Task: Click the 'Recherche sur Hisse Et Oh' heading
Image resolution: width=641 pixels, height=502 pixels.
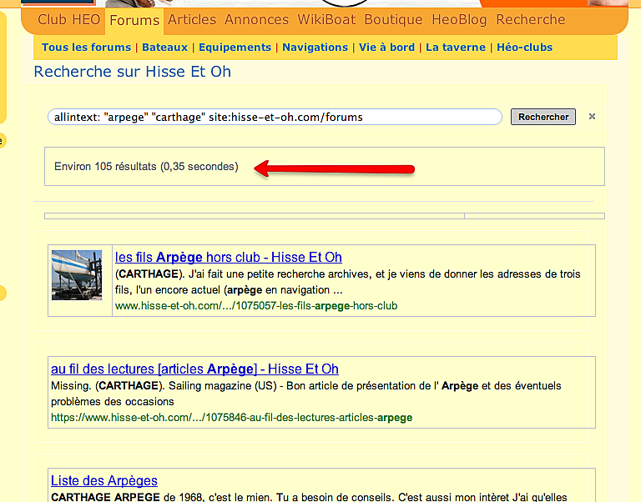Action: pos(132,72)
